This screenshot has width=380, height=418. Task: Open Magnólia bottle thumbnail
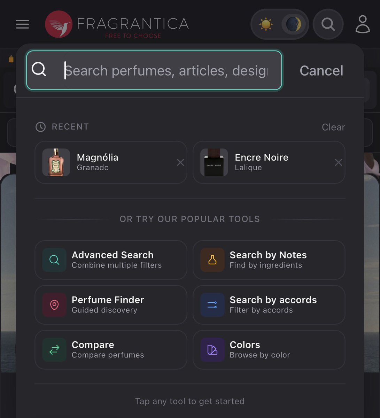pos(56,162)
